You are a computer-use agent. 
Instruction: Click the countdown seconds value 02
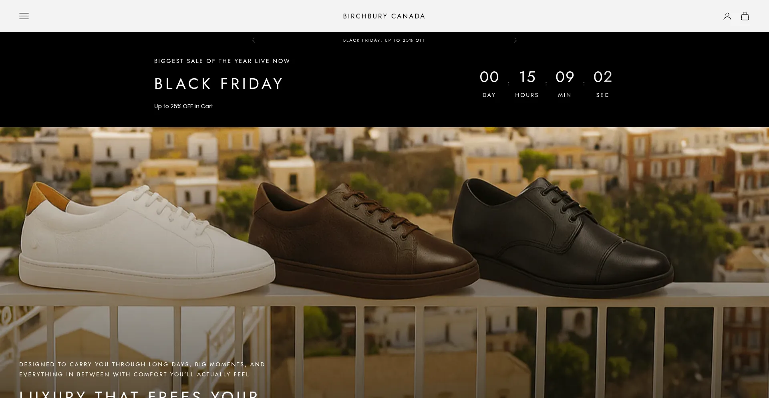602,77
